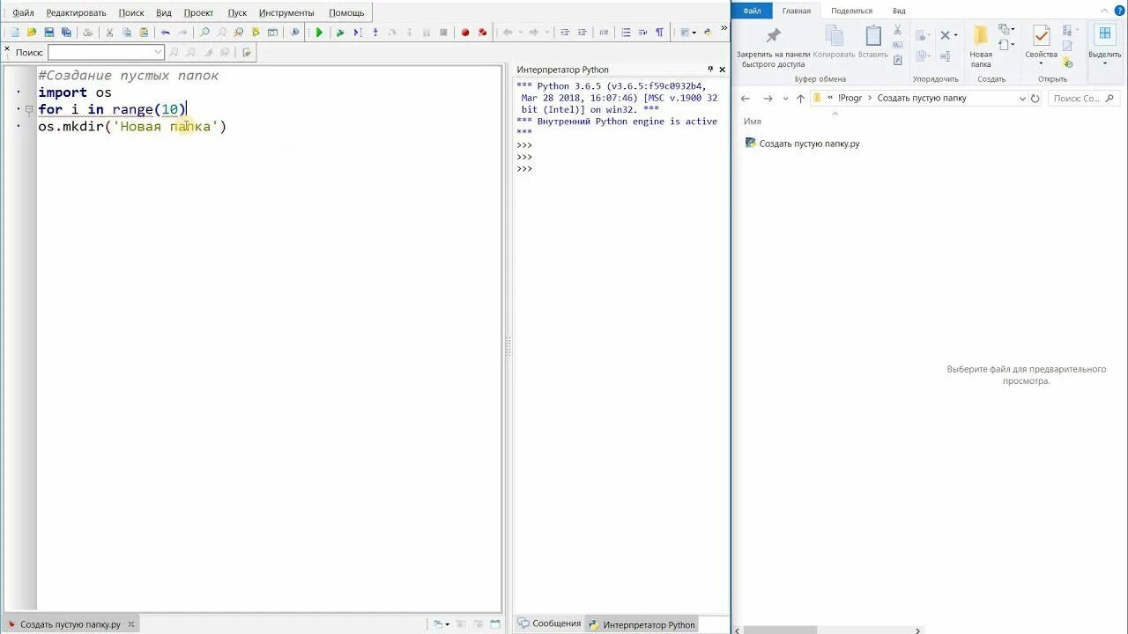Viewport: 1128px width, 634px height.
Task: Undo the last edit with blue arrow
Action: (165, 33)
